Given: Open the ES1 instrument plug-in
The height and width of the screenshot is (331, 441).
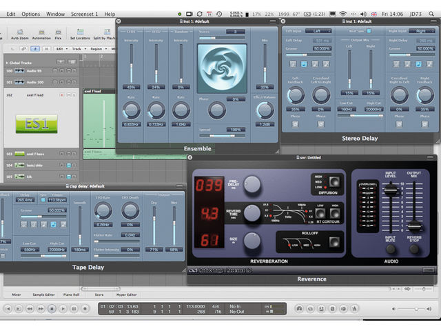Looking at the screenshot, I should pos(37,123).
